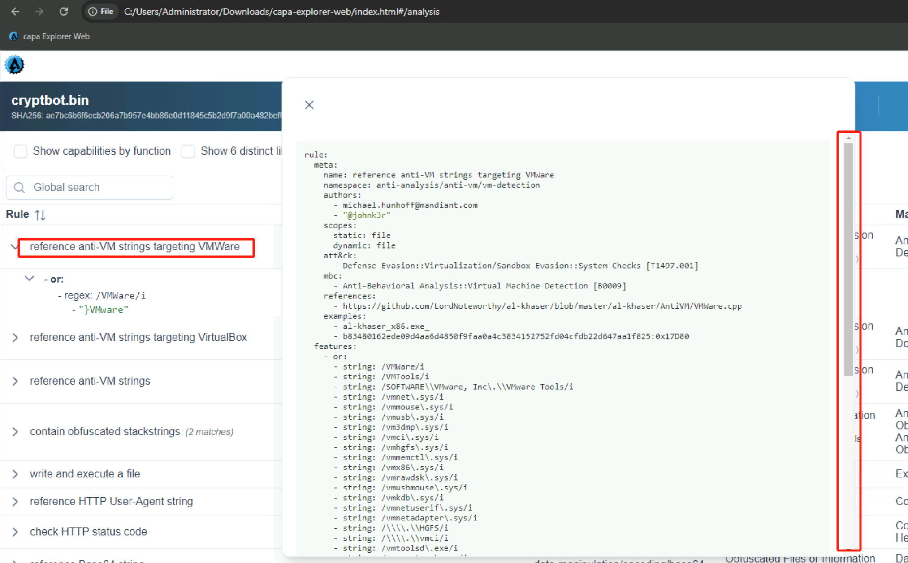Screen dimensions: 908x563
Task: Click the browser back arrow
Action: click(15, 12)
